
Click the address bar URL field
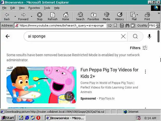(60, 25)
